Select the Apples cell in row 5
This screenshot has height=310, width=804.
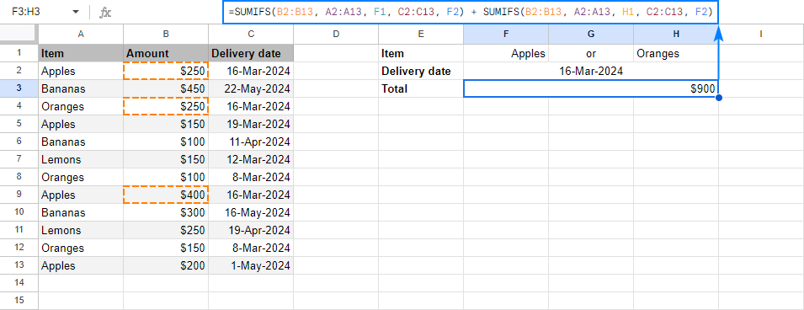[81, 124]
